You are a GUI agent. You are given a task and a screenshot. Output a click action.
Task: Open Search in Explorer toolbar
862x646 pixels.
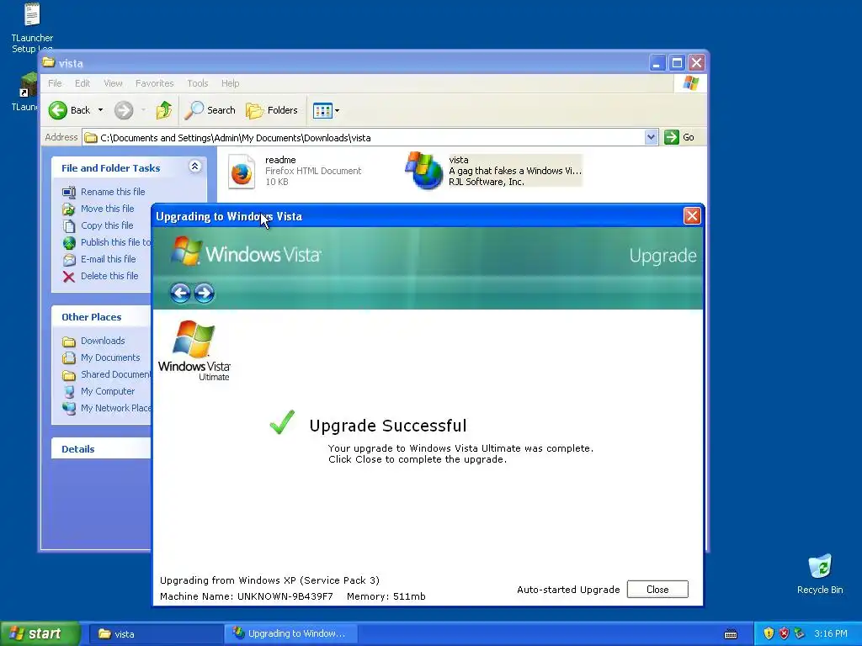click(210, 110)
